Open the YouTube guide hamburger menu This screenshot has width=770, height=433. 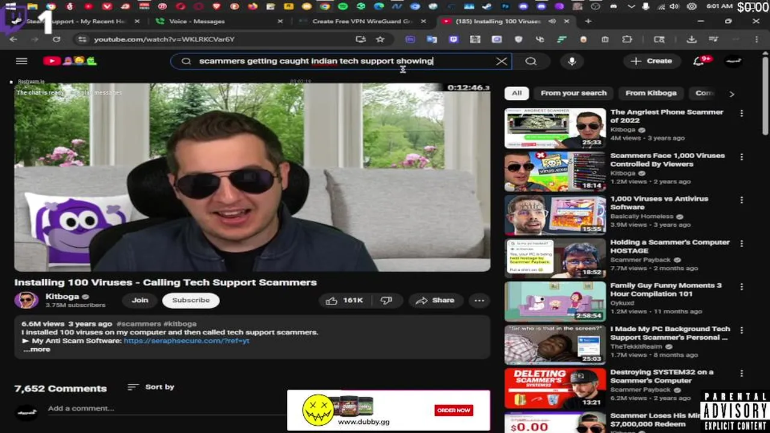point(22,61)
